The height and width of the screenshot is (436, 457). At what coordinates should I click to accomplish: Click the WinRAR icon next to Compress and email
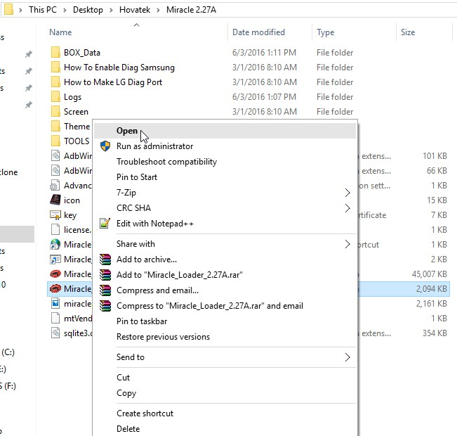105,290
